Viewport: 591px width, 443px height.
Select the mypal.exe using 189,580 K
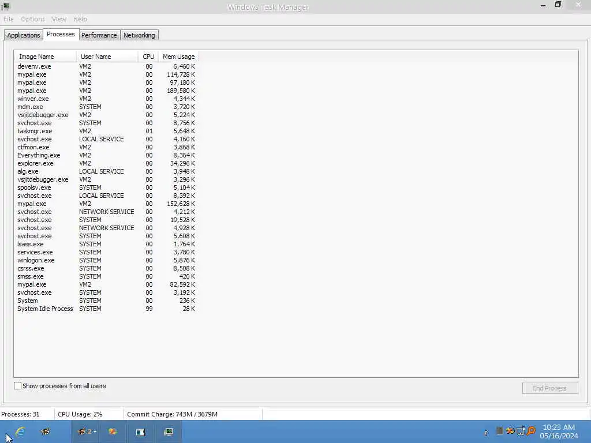[106, 91]
